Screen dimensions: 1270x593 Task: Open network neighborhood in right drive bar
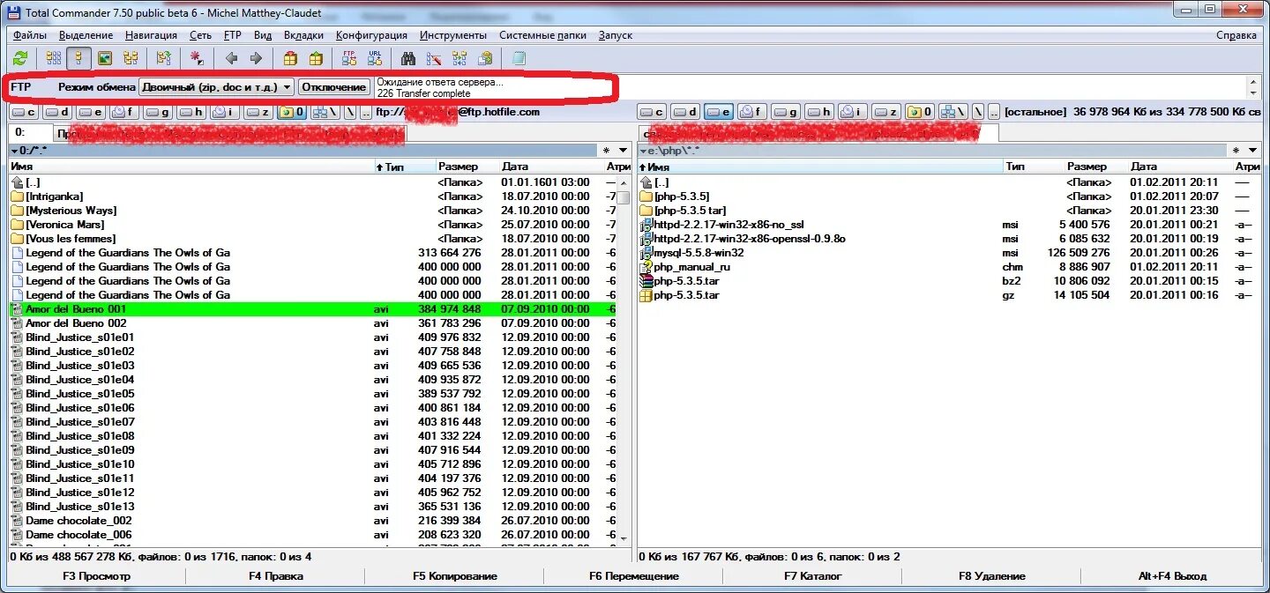(x=954, y=112)
